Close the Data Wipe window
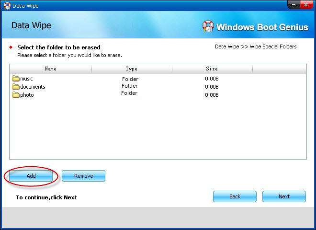Viewport: 316px width, 230px height. tap(305, 5)
